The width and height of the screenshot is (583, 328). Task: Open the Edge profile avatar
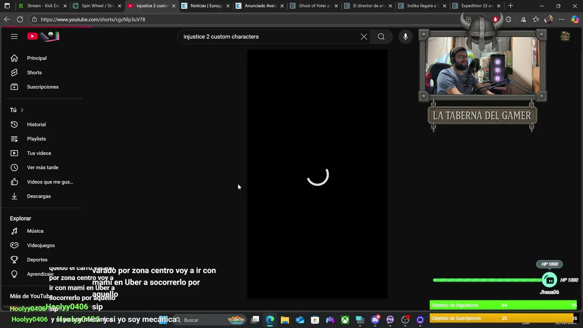point(548,20)
